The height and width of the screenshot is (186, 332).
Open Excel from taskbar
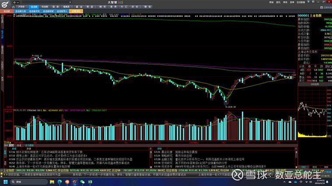(90, 182)
